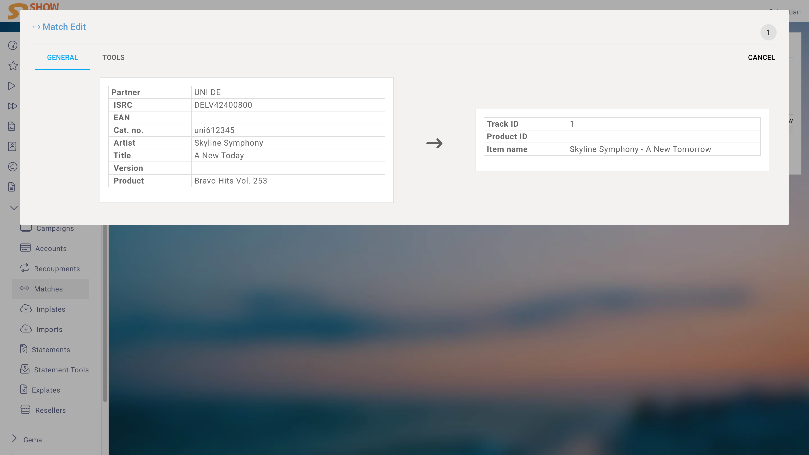The image size is (809, 455).
Task: Open Recoupments in the sidebar
Action: (57, 269)
